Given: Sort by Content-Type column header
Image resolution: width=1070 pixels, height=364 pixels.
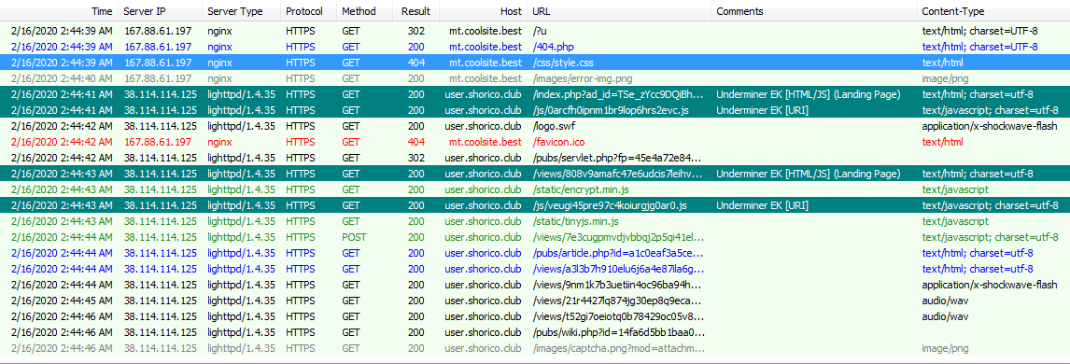Looking at the screenshot, I should pyautogui.click(x=993, y=11).
